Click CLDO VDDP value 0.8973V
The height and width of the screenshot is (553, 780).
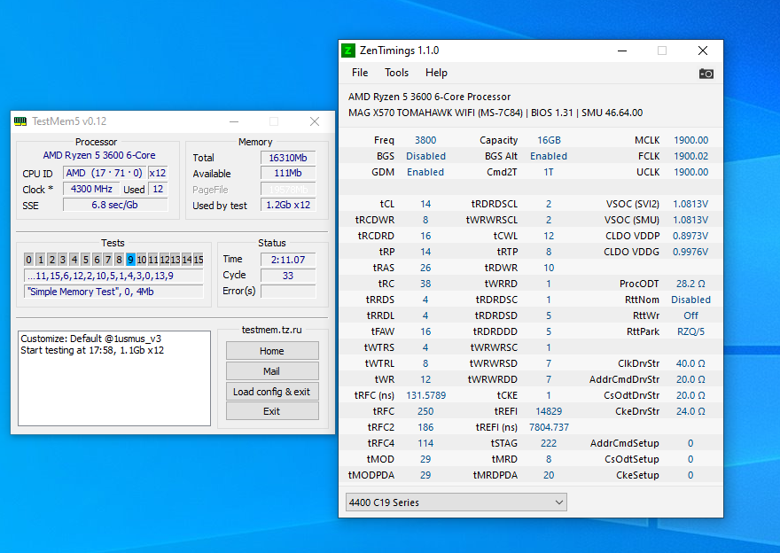tap(690, 236)
